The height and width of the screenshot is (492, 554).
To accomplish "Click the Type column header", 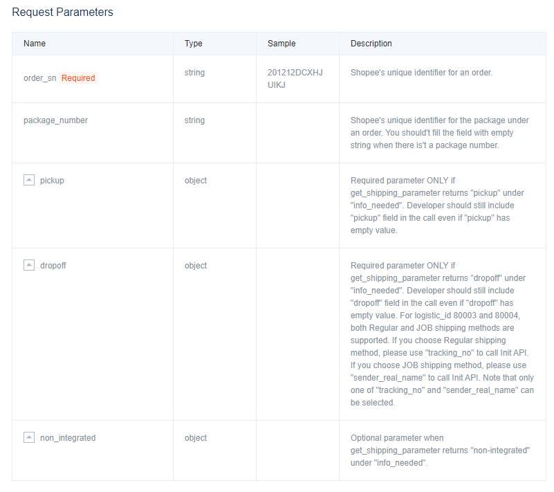I will click(194, 44).
